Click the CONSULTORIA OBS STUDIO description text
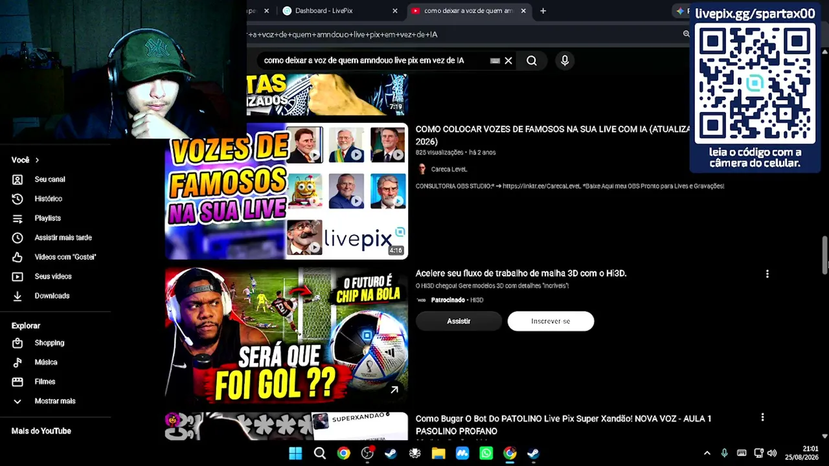The image size is (829, 466). 570,186
